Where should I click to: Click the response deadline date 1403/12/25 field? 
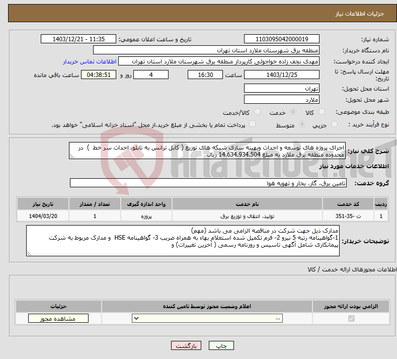pos(282,75)
